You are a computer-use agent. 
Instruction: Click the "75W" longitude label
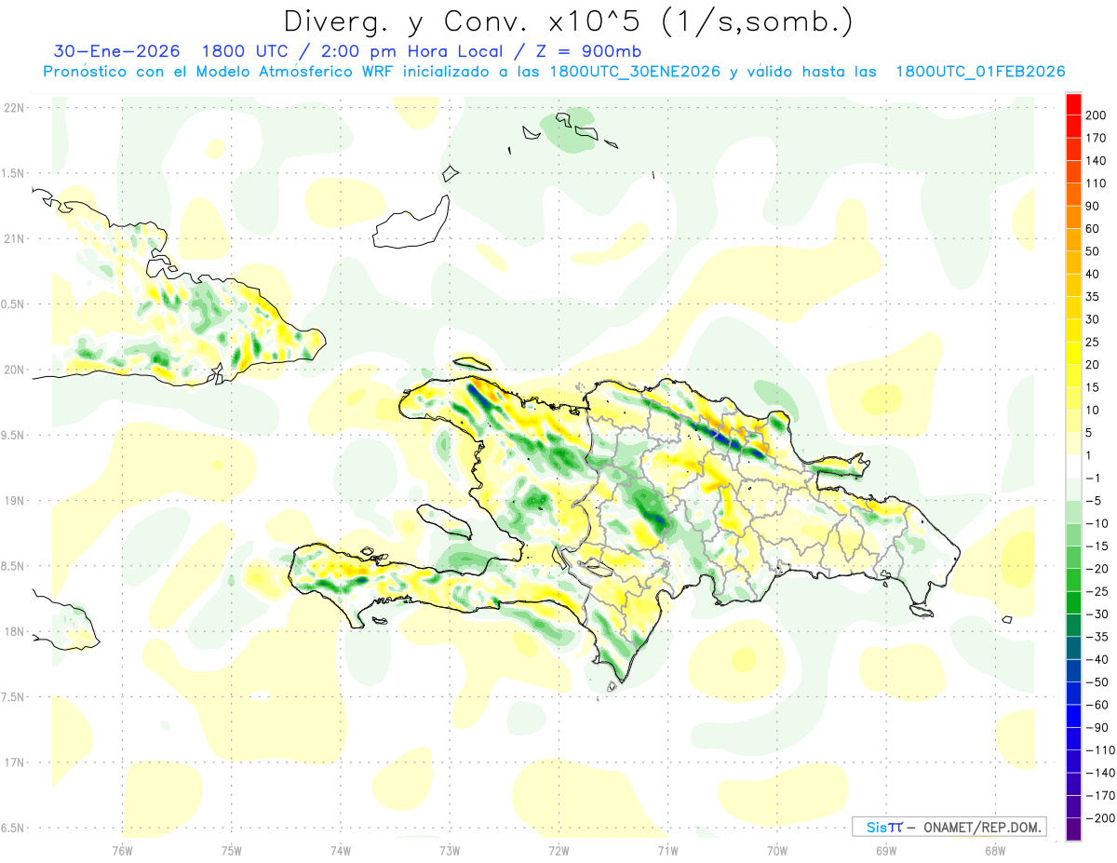tap(232, 850)
